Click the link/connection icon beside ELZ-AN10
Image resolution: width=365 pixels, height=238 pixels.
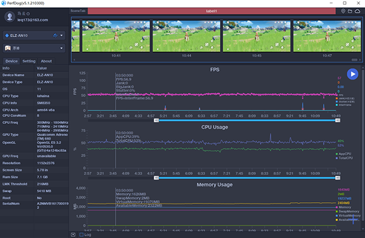[x=55, y=35]
